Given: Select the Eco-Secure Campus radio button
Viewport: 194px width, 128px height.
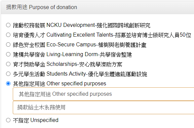Looking at the screenshot, I should pyautogui.click(x=8, y=45).
